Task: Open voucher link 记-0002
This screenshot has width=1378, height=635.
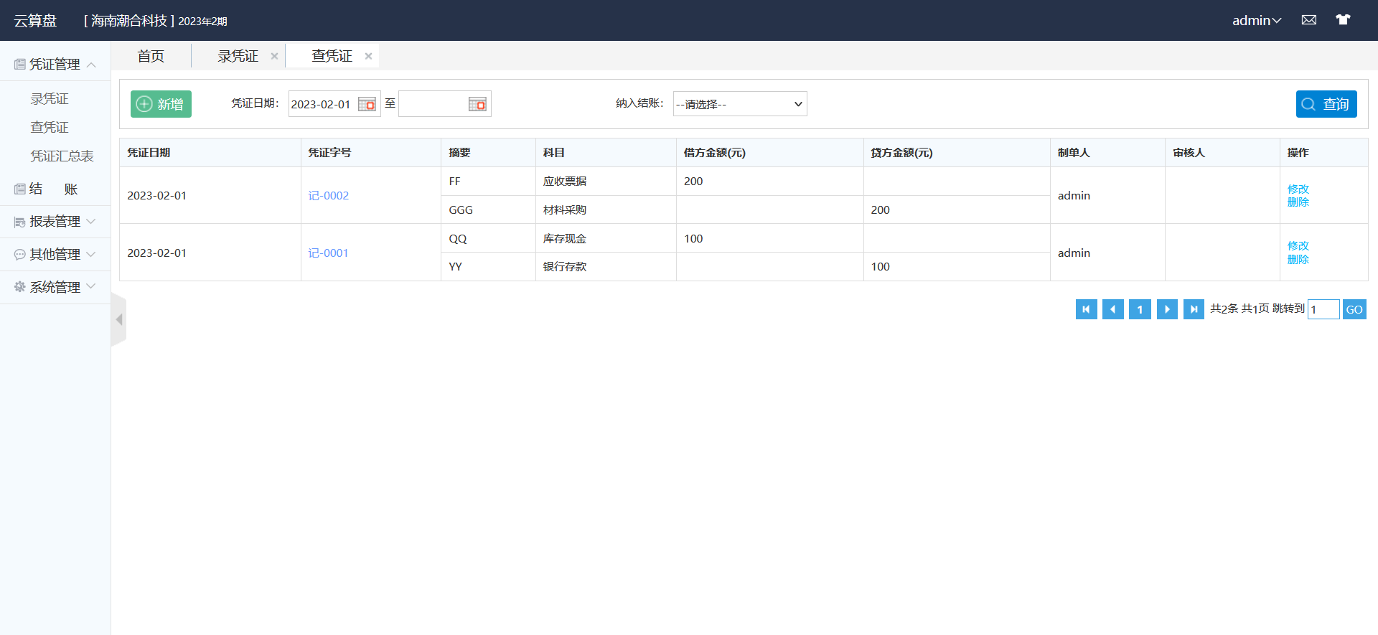Action: pos(328,196)
